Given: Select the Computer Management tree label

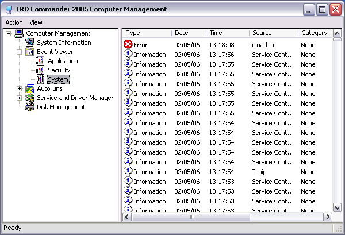Looking at the screenshot, I should pyautogui.click(x=58, y=33).
